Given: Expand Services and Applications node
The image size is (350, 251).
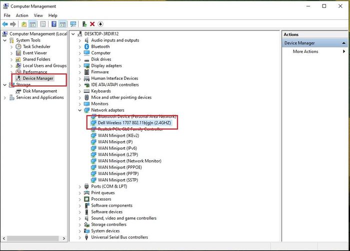Looking at the screenshot, I should [4, 97].
